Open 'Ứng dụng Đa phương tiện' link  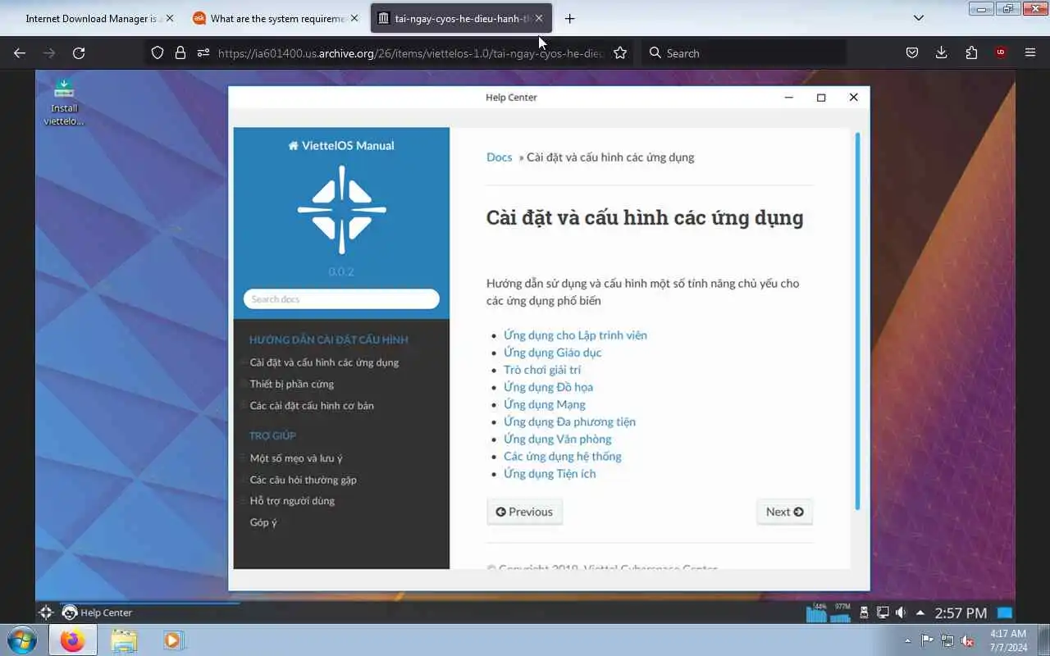click(569, 421)
